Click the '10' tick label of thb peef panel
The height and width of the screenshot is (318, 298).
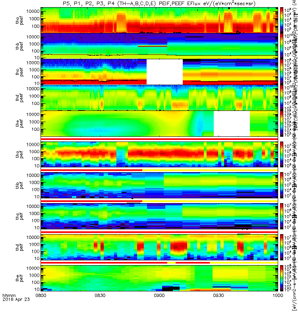tap(37, 58)
